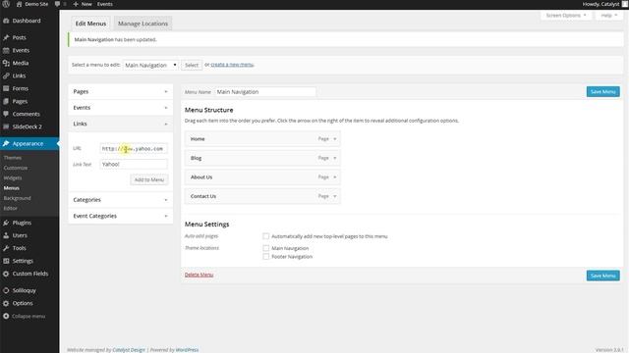
Task: Click the Events calendar icon in sidebar
Action: [6, 50]
